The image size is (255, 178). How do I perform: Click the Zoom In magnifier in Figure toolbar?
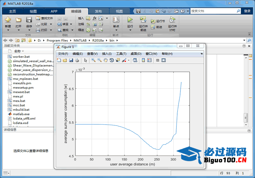[93, 61]
